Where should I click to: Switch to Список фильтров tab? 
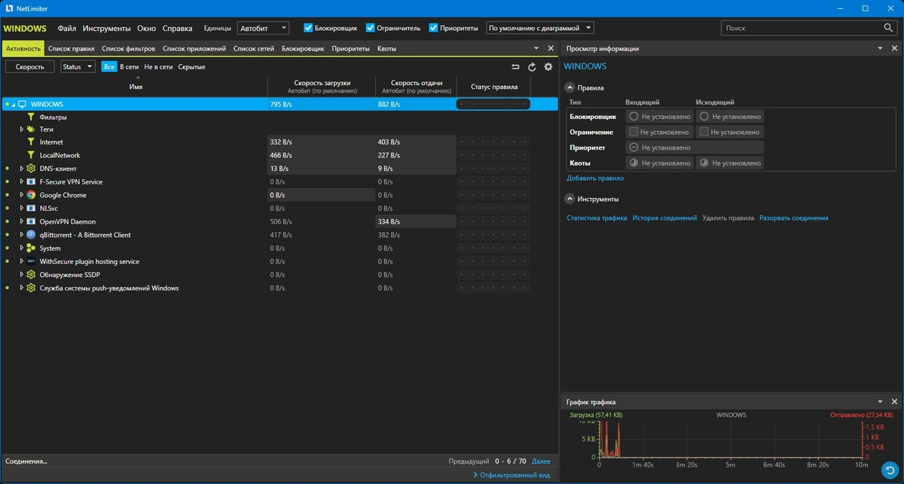[129, 48]
